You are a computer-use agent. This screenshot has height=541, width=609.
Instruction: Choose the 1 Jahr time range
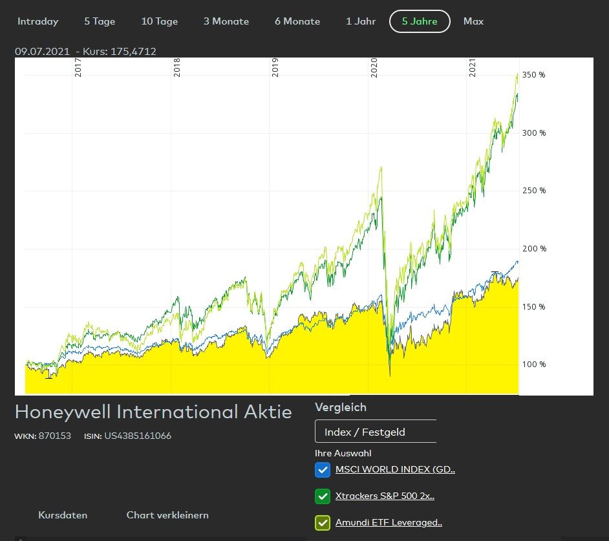(x=361, y=21)
